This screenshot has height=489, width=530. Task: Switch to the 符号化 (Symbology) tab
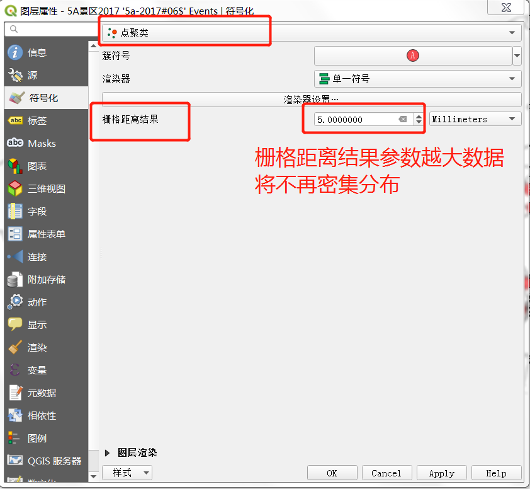(x=43, y=98)
